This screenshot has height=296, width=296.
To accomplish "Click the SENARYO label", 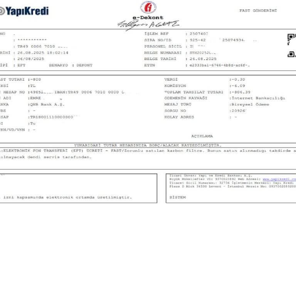I will coord(58,65).
